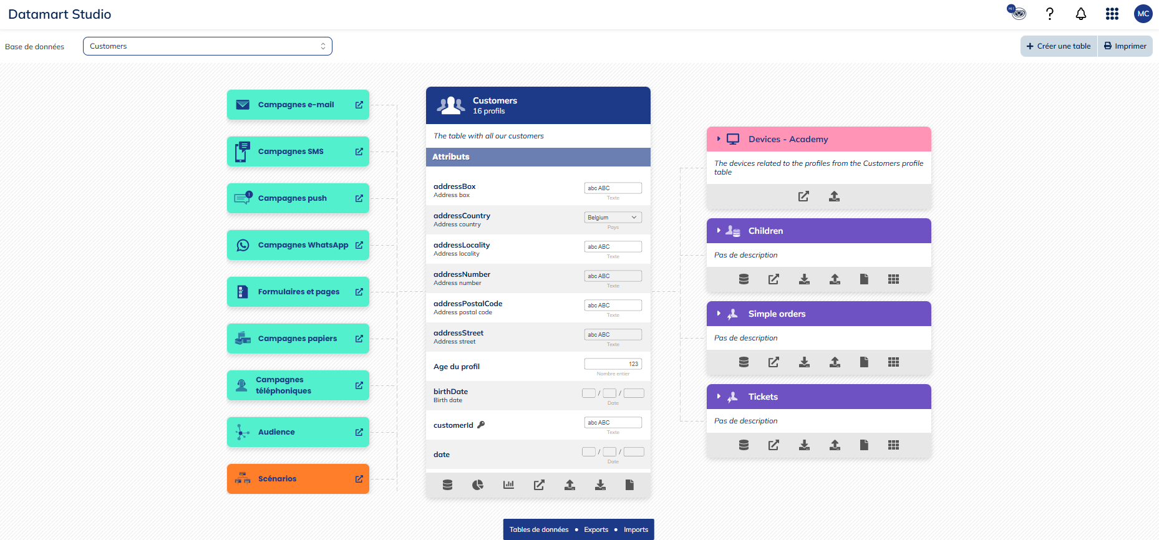The image size is (1159, 540).
Task: Open the addressCountry Belgium dropdown
Action: click(x=613, y=218)
